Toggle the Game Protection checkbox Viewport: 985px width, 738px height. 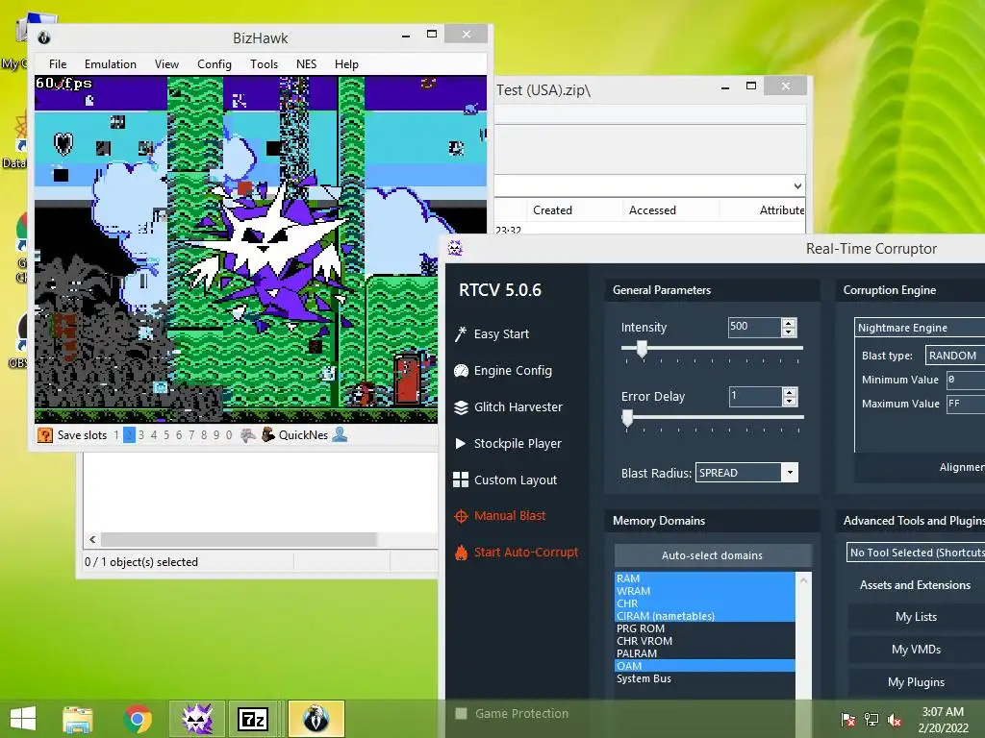(x=461, y=714)
